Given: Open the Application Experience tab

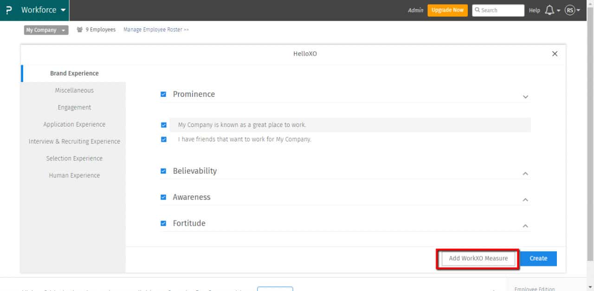Looking at the screenshot, I should 74,124.
